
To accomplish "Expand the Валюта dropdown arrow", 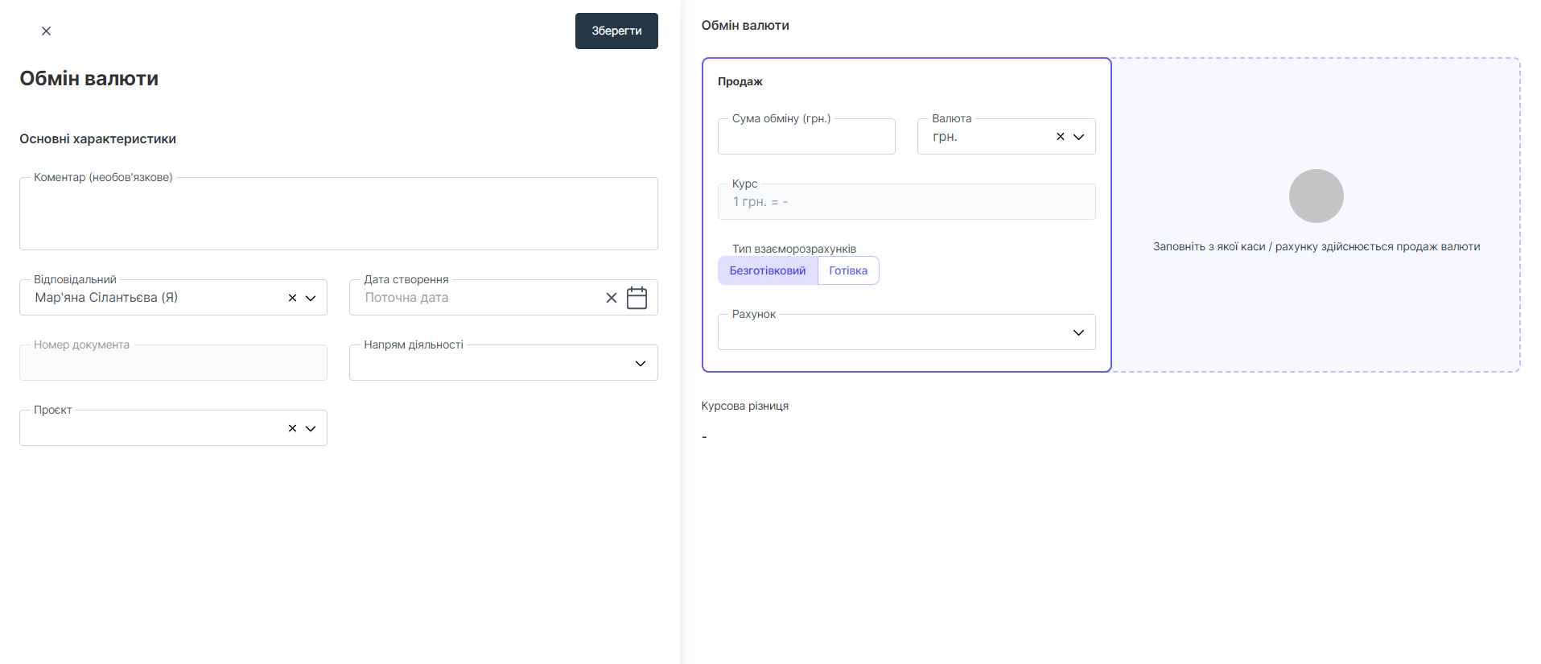I will point(1078,137).
